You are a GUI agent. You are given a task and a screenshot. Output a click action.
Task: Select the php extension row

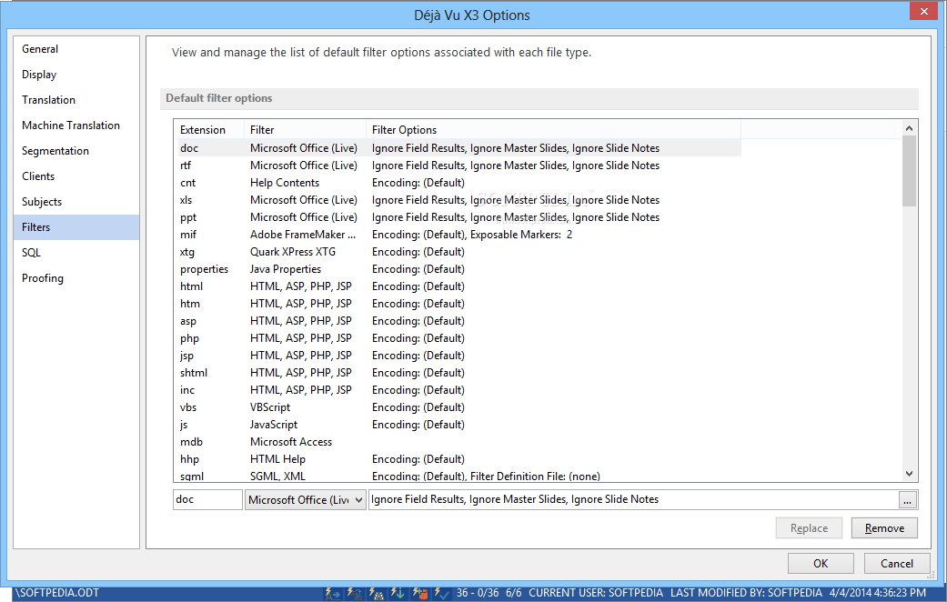pos(458,338)
